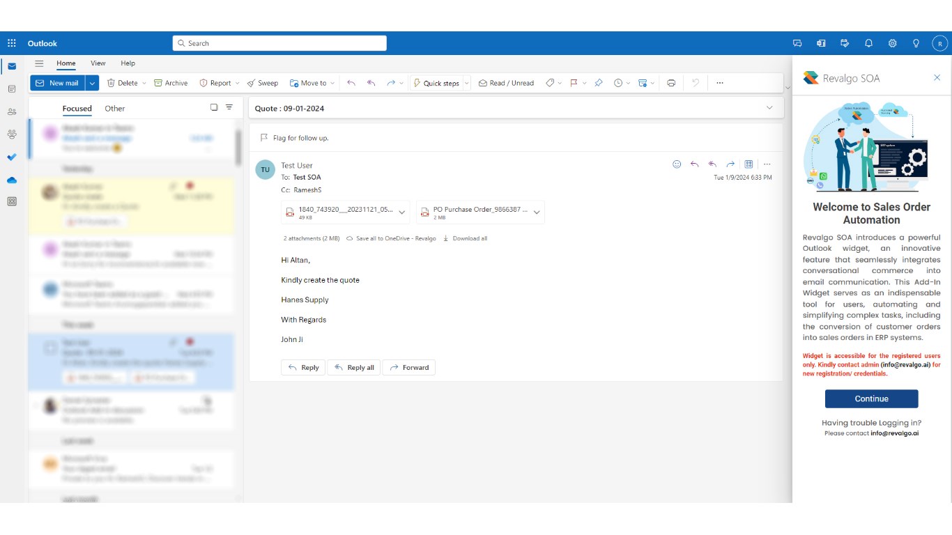Open the My Day panel icon
This screenshot has width=952, height=535.
pyautogui.click(x=845, y=43)
